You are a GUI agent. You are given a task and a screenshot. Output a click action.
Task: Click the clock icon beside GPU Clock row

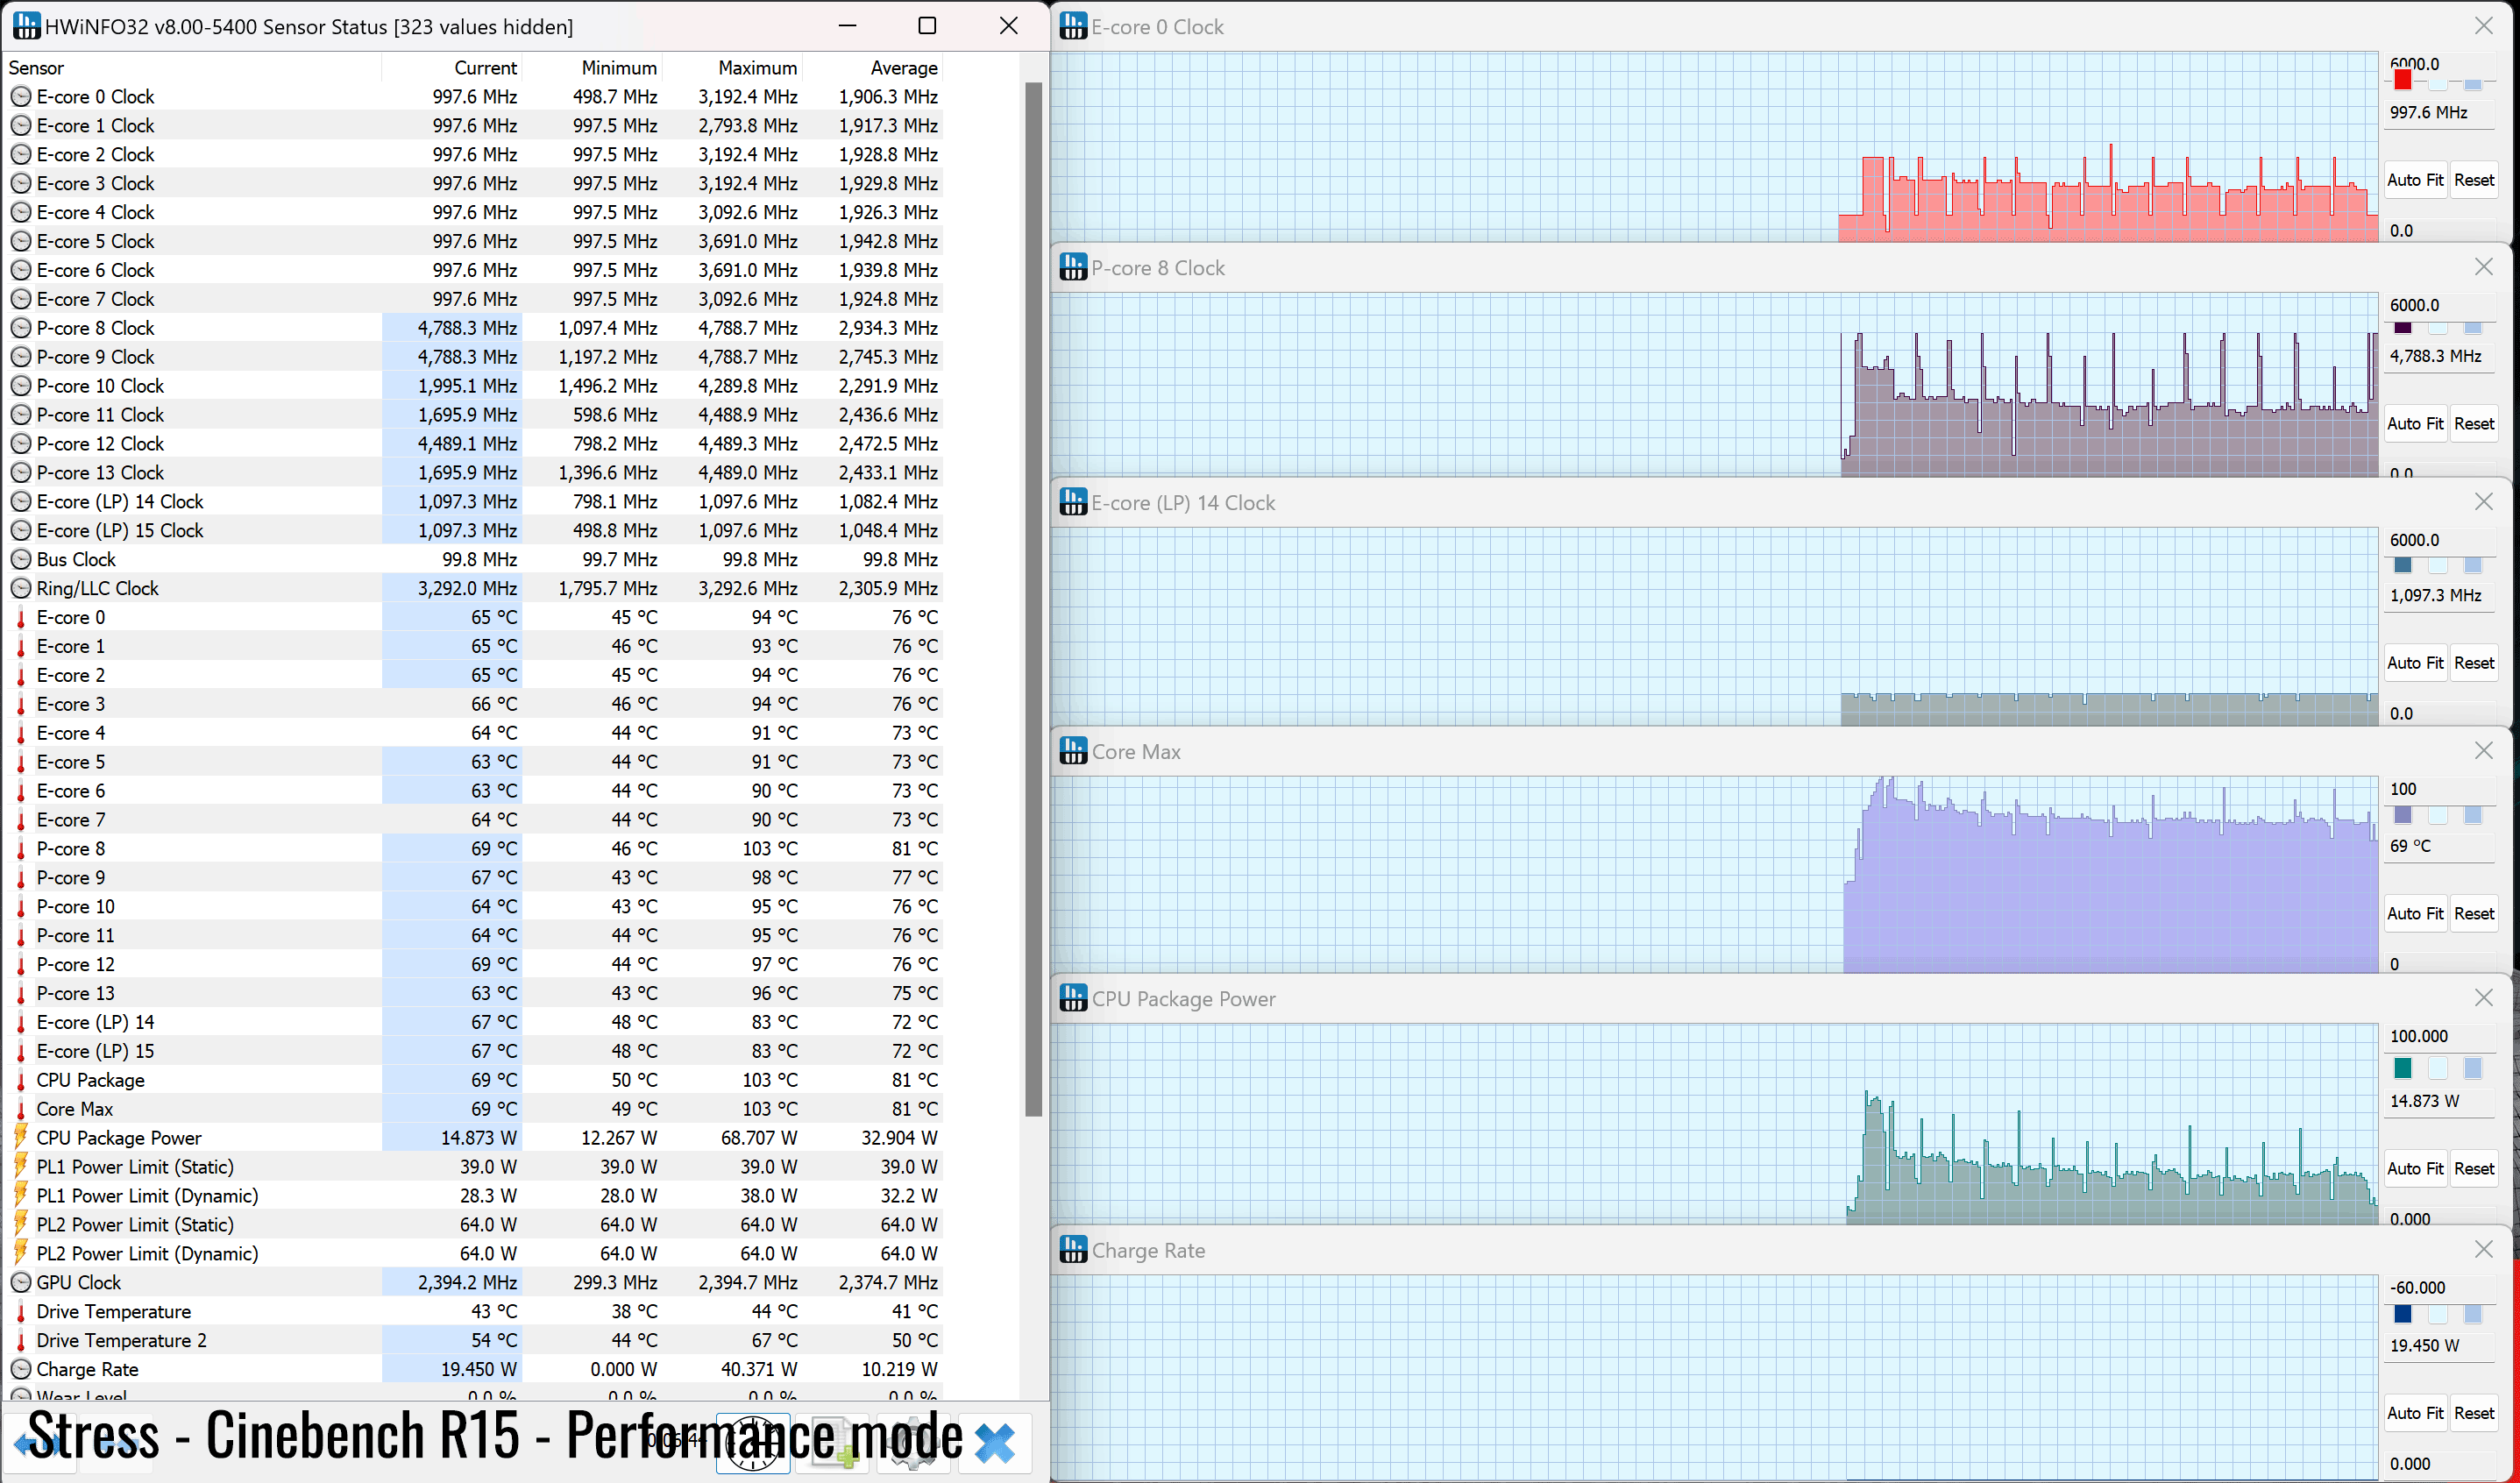(21, 1282)
